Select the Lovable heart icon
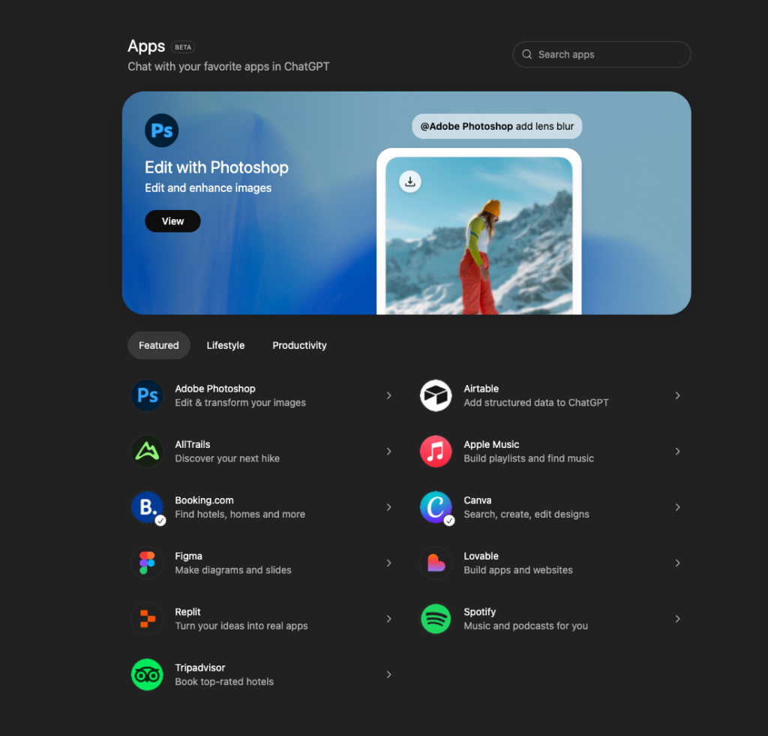Viewport: 768px width, 736px height. [x=436, y=563]
